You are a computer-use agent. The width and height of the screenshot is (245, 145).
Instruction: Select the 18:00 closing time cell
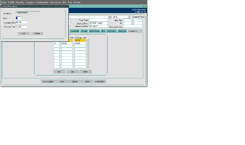pos(80,43)
